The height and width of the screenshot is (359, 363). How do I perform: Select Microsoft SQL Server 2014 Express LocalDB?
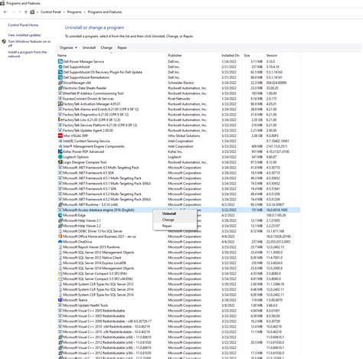178,263
